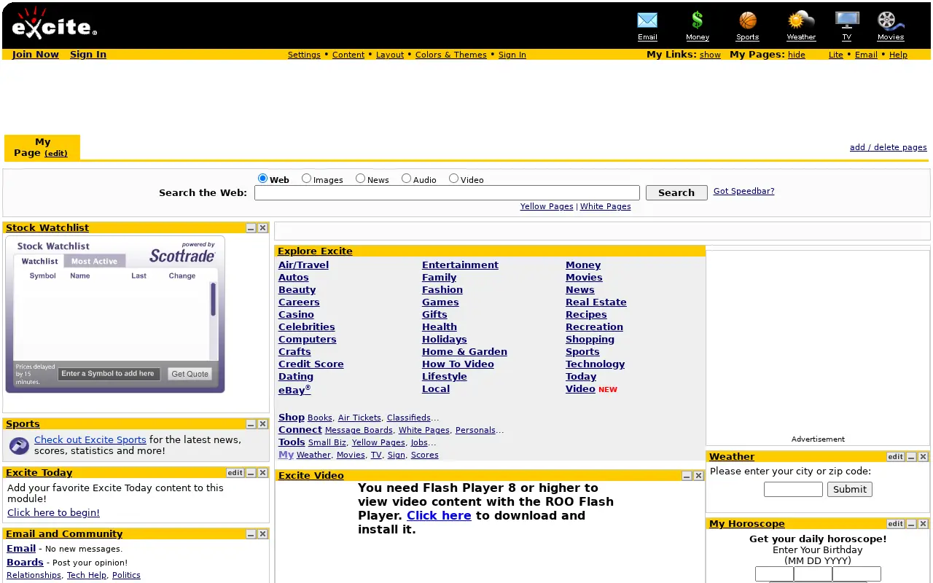933x583 pixels.
Task: Focus the Search the Web text field
Action: pos(447,193)
